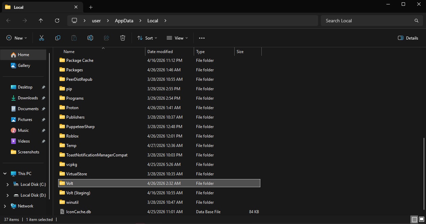Click the Copy icon in toolbar

[x=58, y=38]
